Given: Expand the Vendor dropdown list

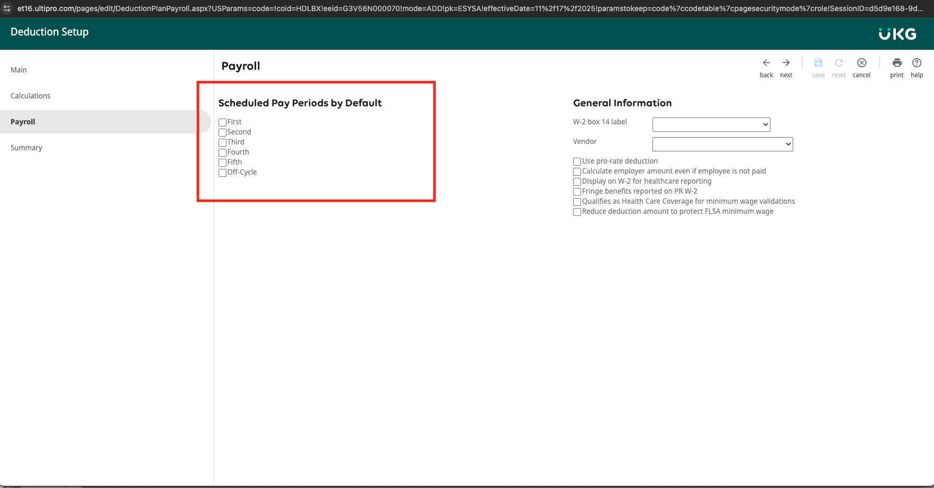Looking at the screenshot, I should pos(722,144).
